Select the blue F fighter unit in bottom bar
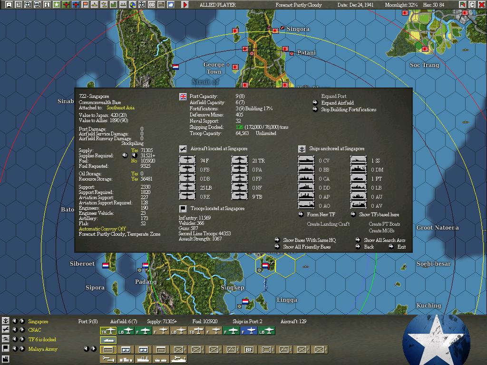The width and height of the screenshot is (487, 365). 249,331
